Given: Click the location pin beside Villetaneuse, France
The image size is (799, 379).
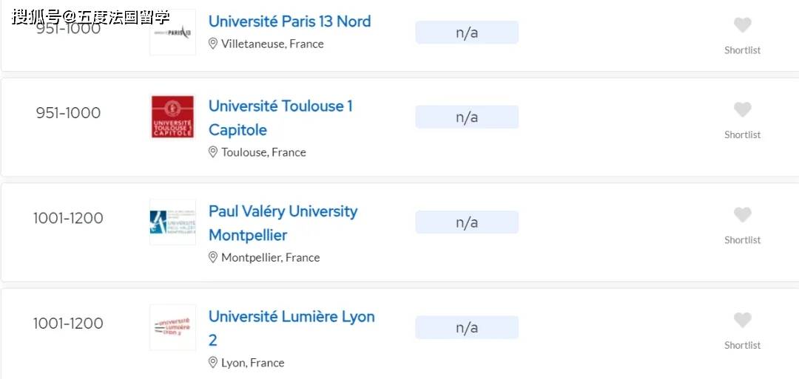Looking at the screenshot, I should 213,44.
